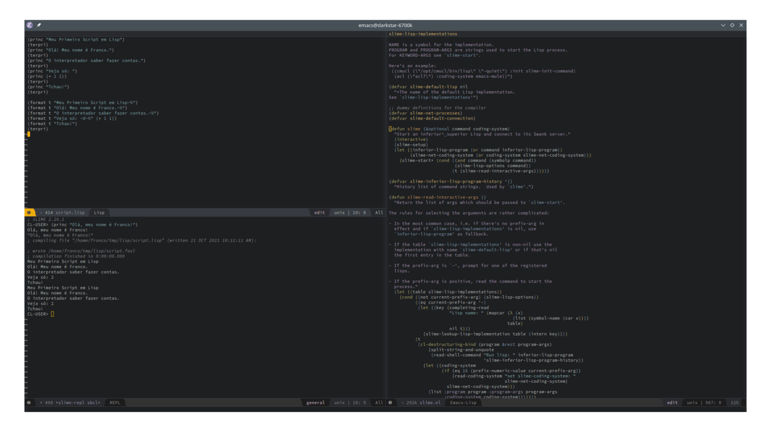The height and width of the screenshot is (441, 771).
Task: Click the 'edit' minor mode segment in script.lisp mode line
Action: click(319, 213)
